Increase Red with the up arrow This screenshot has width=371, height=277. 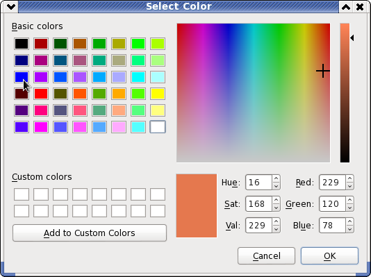[x=349, y=178]
